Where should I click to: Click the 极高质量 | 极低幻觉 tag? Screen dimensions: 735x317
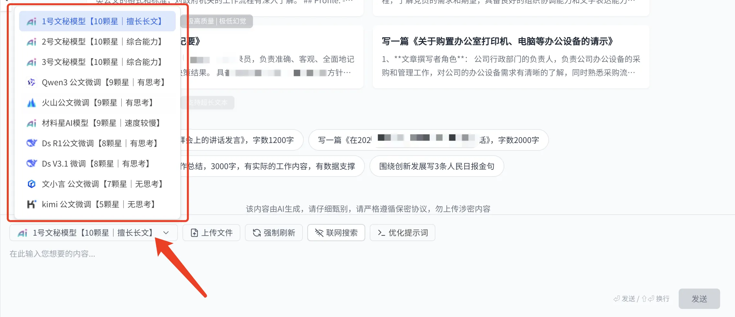pyautogui.click(x=217, y=21)
